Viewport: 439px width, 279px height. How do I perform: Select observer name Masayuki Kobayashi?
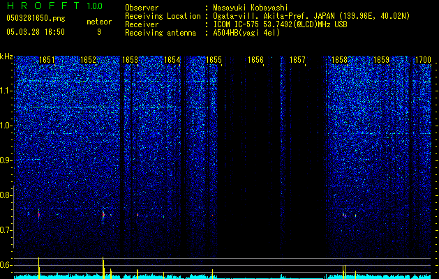pos(251,8)
